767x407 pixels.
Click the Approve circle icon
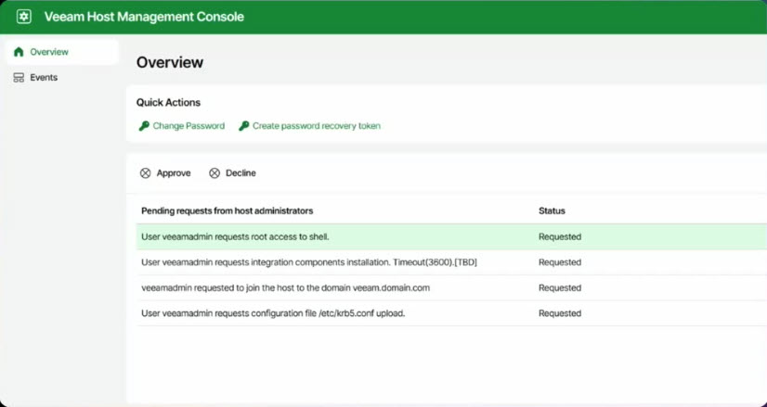[145, 173]
